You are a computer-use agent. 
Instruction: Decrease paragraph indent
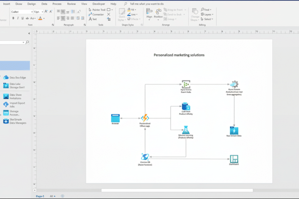pos(78,18)
